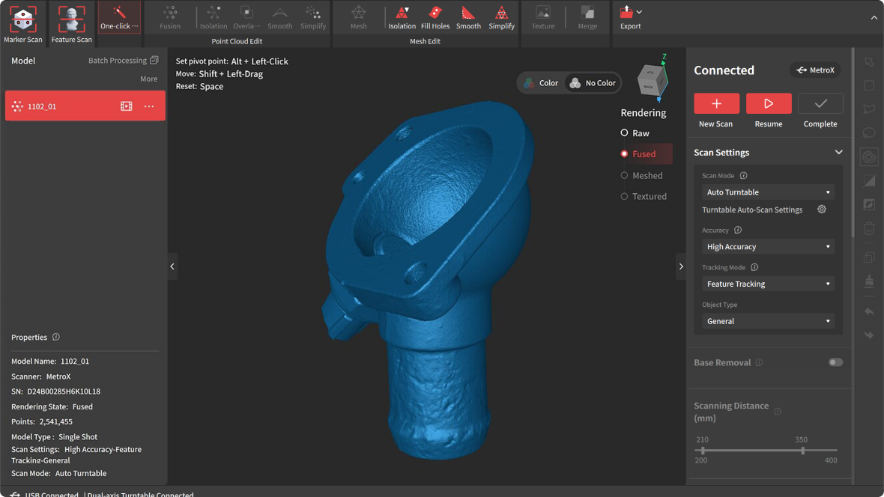Click the New Scan button
This screenshot has width=884, height=497.
pos(716,104)
